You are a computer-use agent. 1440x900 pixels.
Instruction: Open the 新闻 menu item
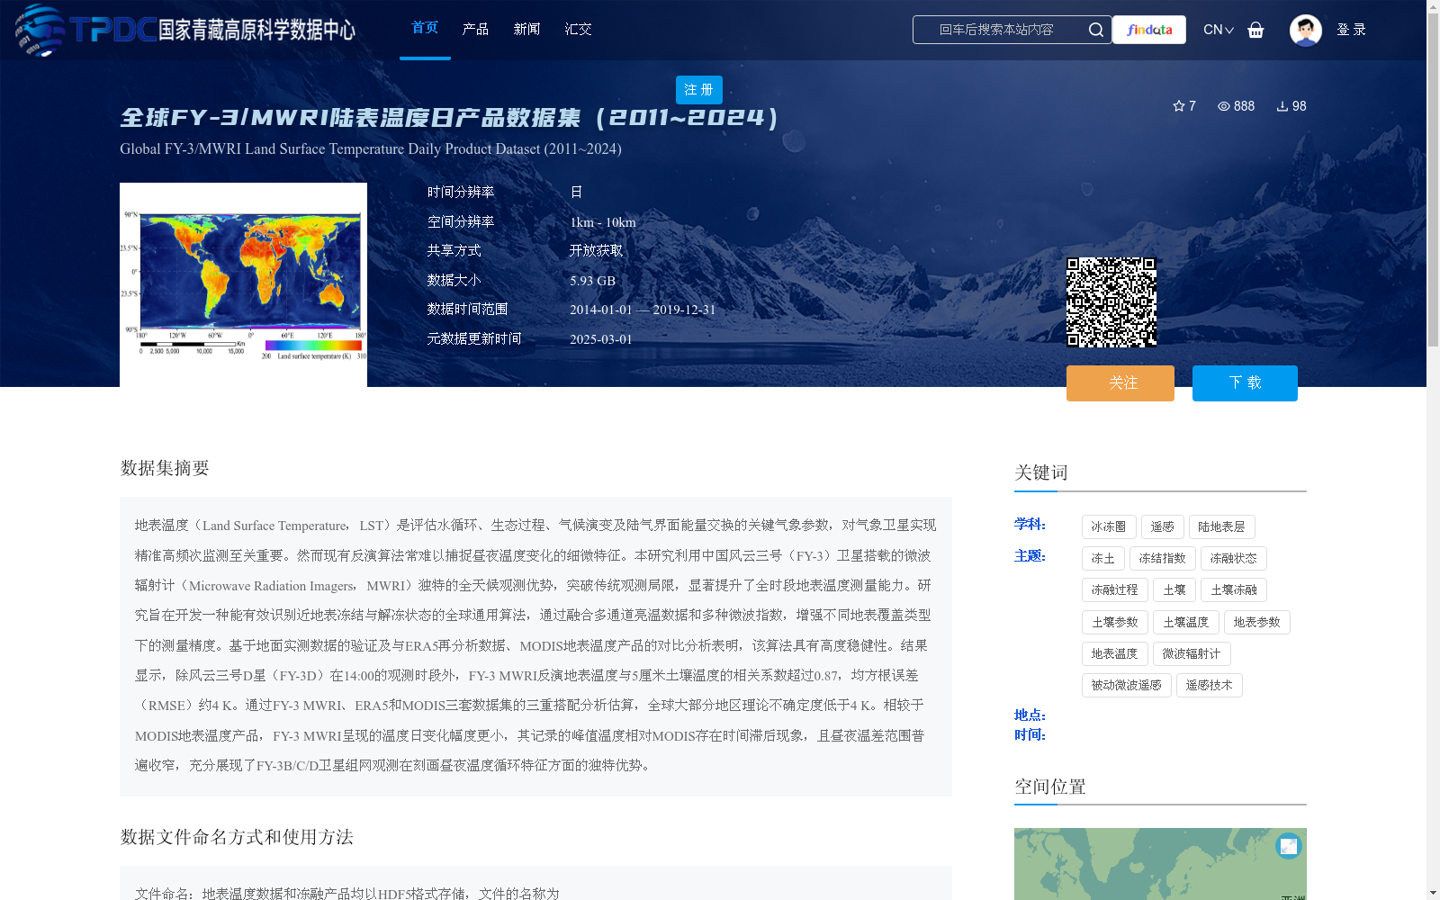[x=526, y=29]
